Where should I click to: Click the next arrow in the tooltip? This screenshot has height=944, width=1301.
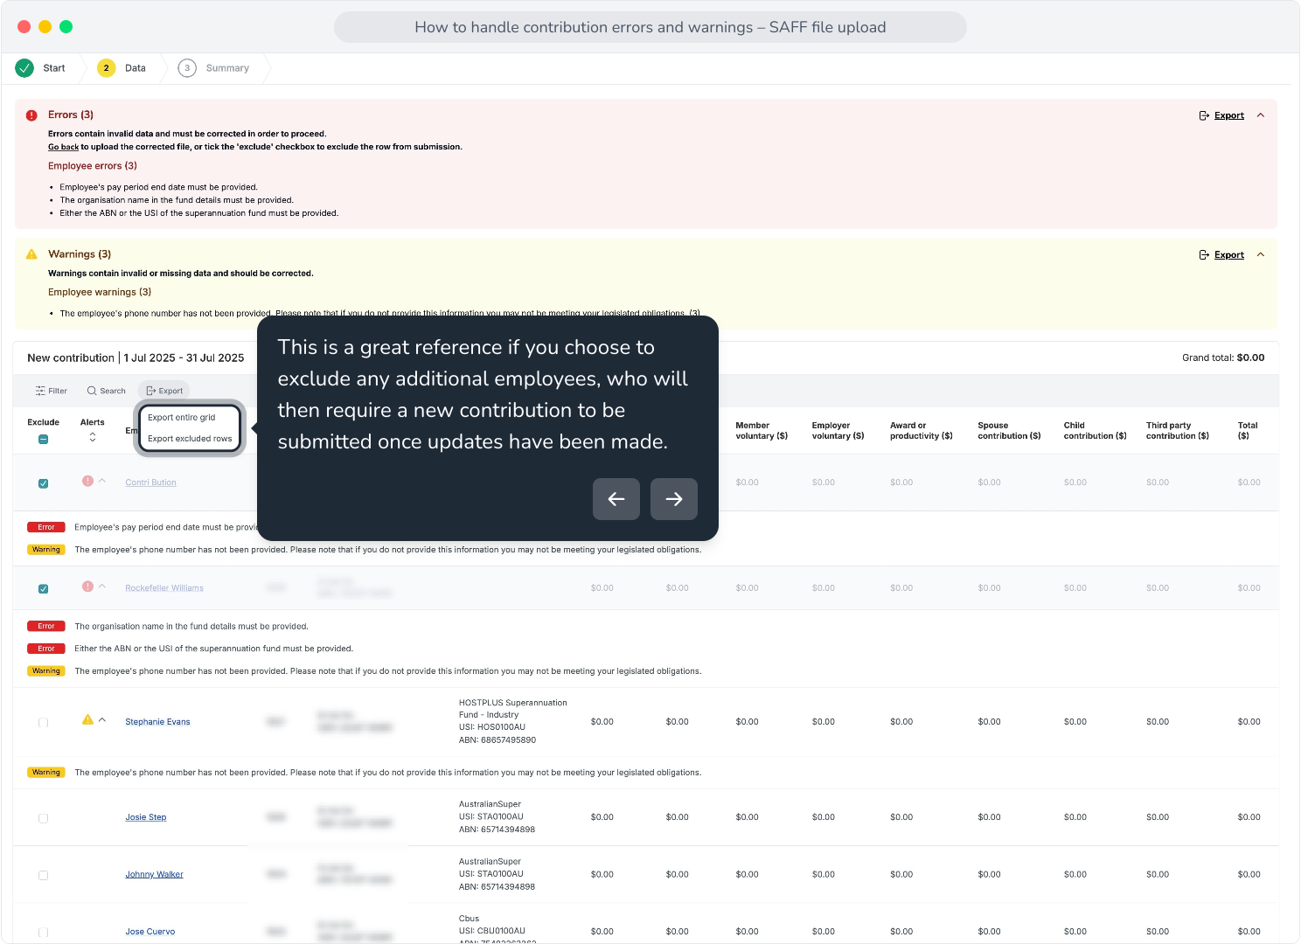tap(674, 499)
